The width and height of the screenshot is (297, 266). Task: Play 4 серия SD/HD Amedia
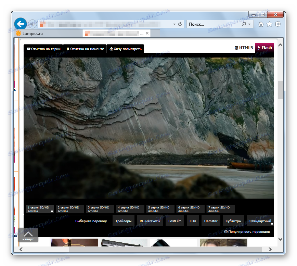coord(130,209)
